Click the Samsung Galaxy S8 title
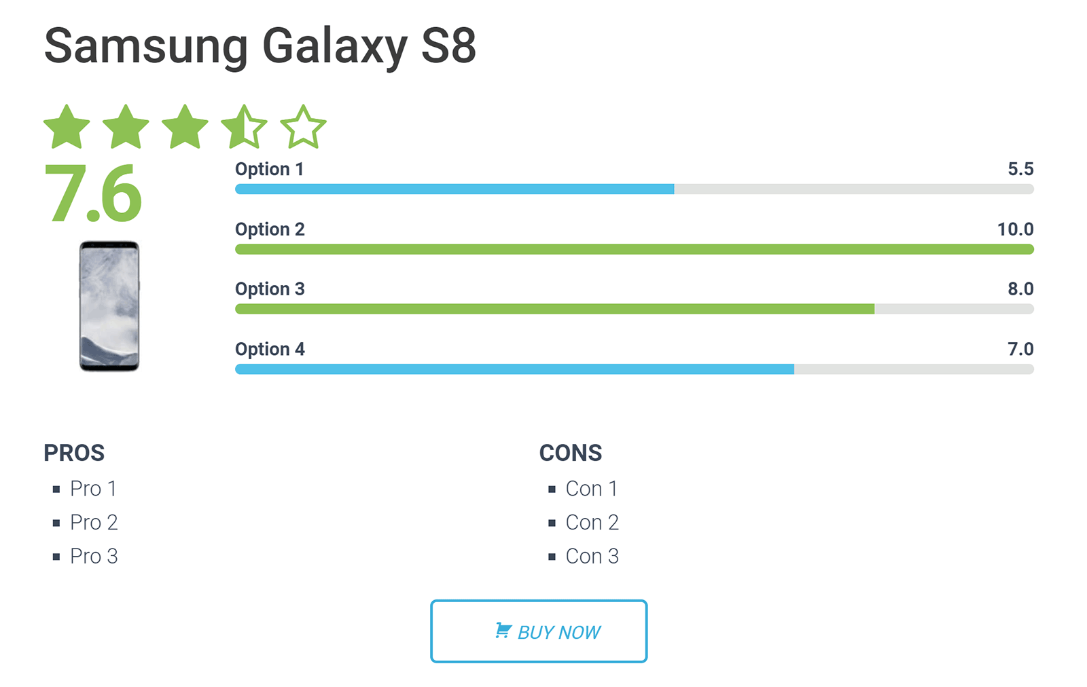This screenshot has height=687, width=1087. point(260,46)
